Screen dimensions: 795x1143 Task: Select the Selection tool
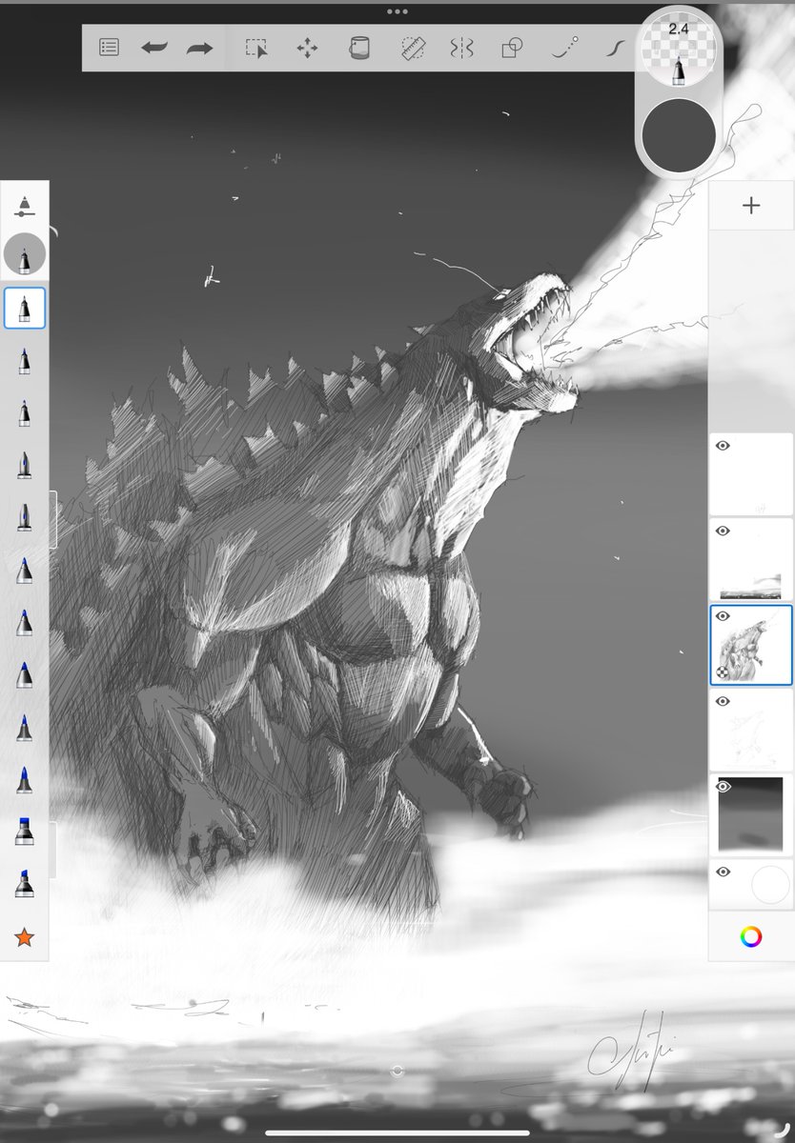coord(256,48)
